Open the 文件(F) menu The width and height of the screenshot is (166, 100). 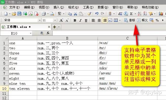(x=14, y=7)
